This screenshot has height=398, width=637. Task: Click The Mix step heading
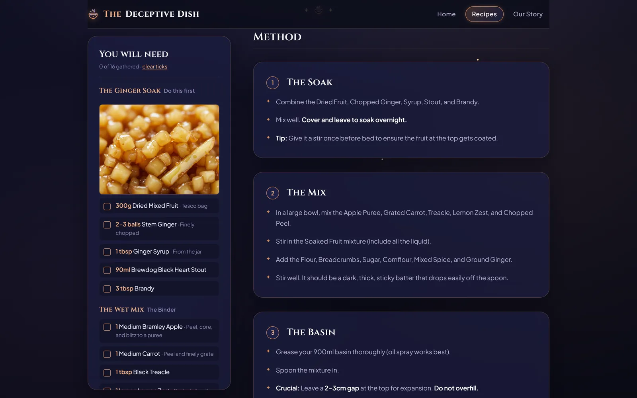click(x=306, y=192)
